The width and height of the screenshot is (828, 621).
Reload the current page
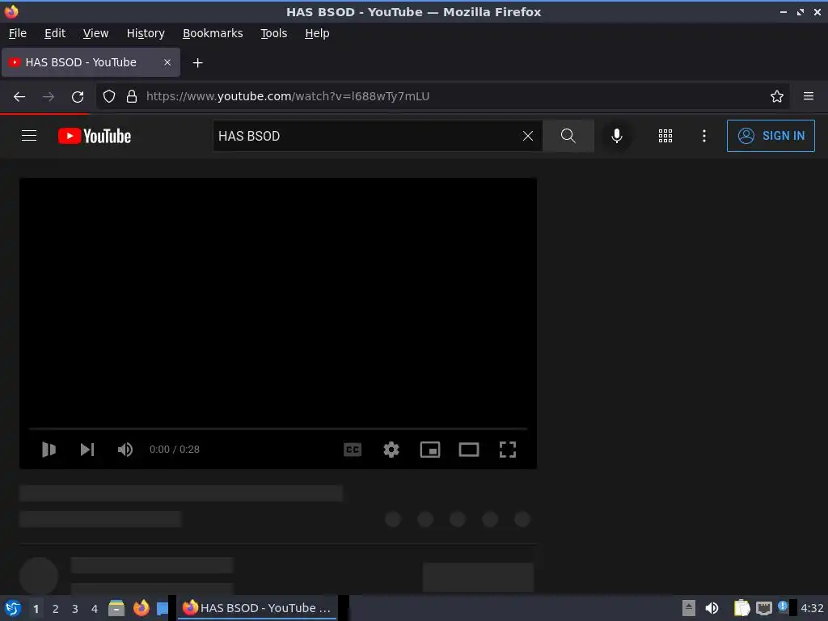click(x=78, y=97)
